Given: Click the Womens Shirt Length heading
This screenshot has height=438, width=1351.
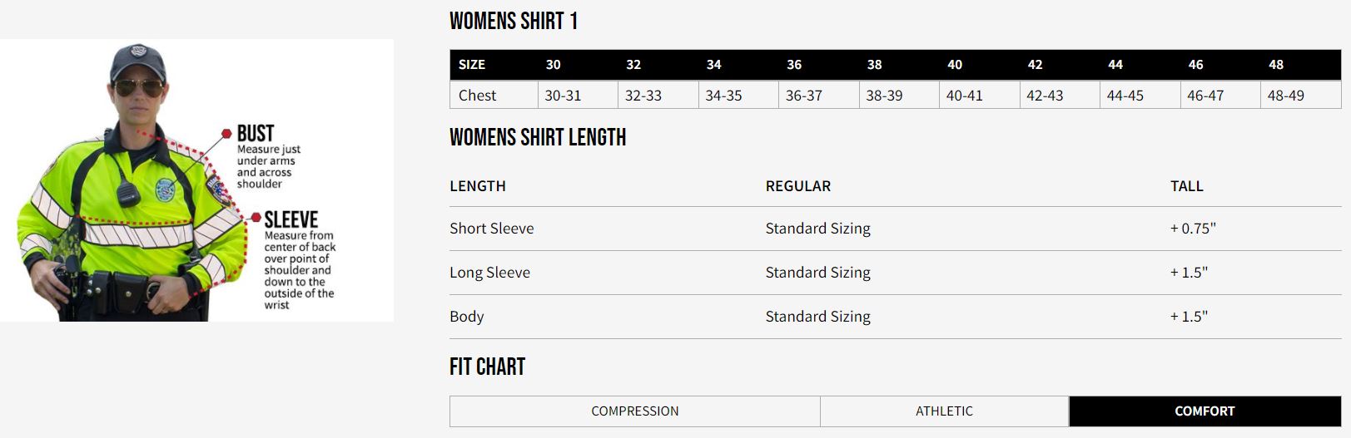Looking at the screenshot, I should pos(538,138).
